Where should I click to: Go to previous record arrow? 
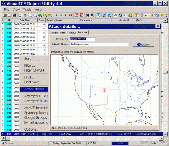pos(61,15)
